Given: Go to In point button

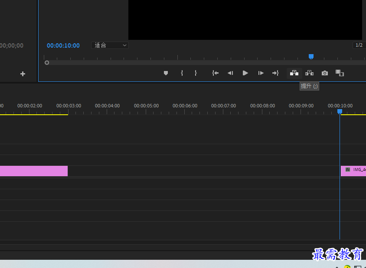Looking at the screenshot, I should point(215,73).
